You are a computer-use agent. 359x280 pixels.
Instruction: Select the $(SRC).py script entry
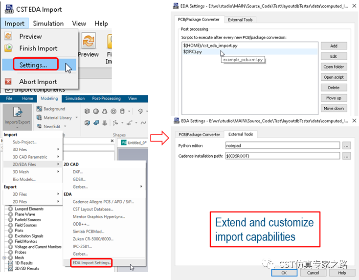[250, 52]
